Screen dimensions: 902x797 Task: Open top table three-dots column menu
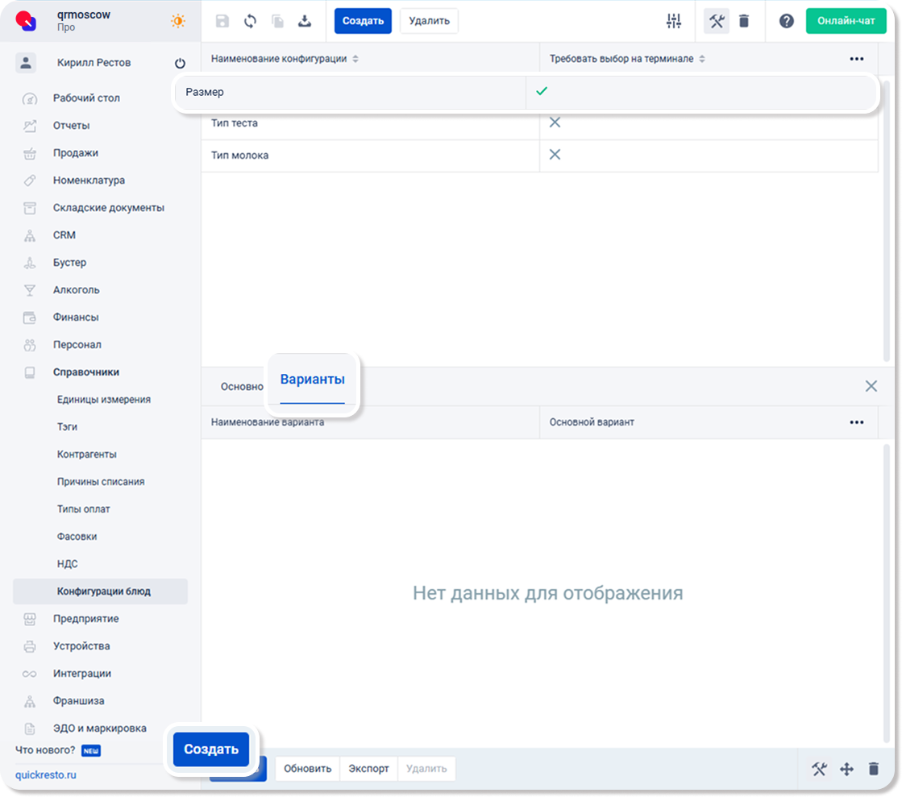[x=857, y=59]
